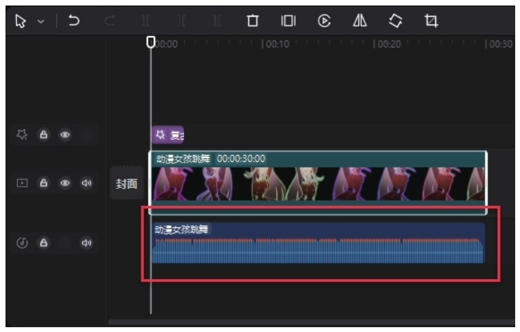This screenshot has height=332, width=520.
Task: Mute the audio track speaker icon
Action: (86, 243)
